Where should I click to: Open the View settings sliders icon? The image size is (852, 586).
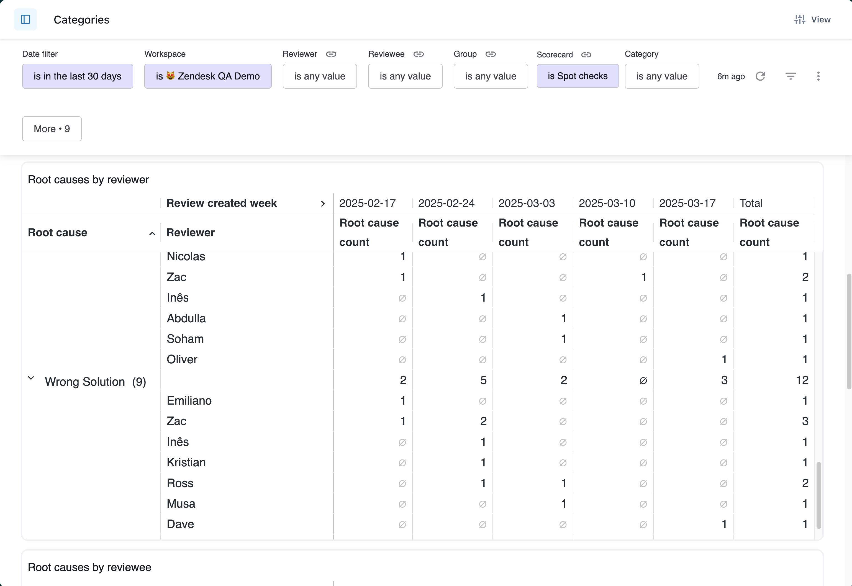coord(799,19)
